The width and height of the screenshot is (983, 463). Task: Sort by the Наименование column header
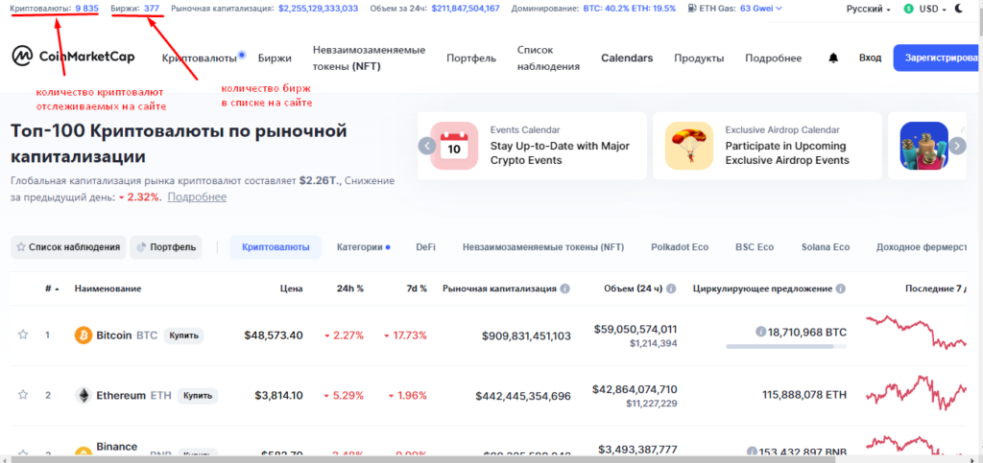(x=108, y=289)
